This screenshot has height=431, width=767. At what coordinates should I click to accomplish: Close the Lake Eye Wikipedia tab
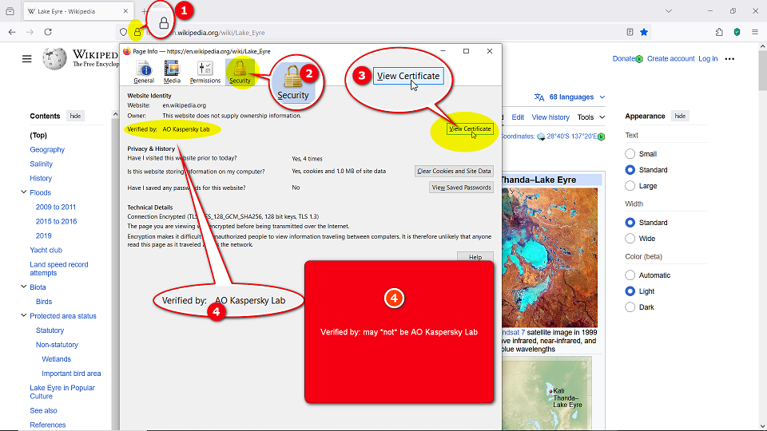point(125,11)
